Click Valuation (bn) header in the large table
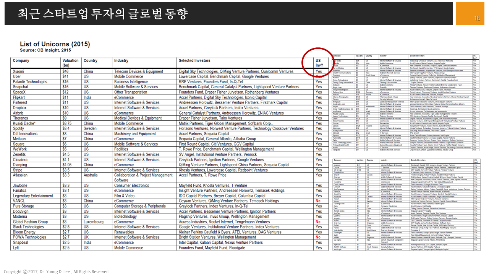The image size is (489, 275). (70, 63)
